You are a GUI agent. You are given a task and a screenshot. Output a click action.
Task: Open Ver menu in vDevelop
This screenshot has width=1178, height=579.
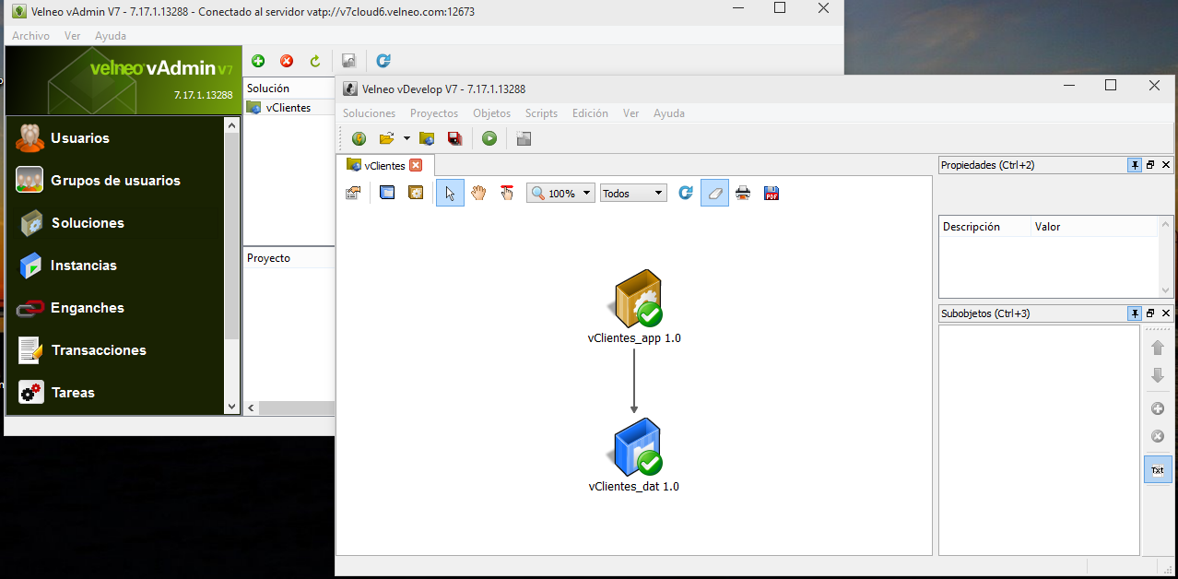point(630,113)
